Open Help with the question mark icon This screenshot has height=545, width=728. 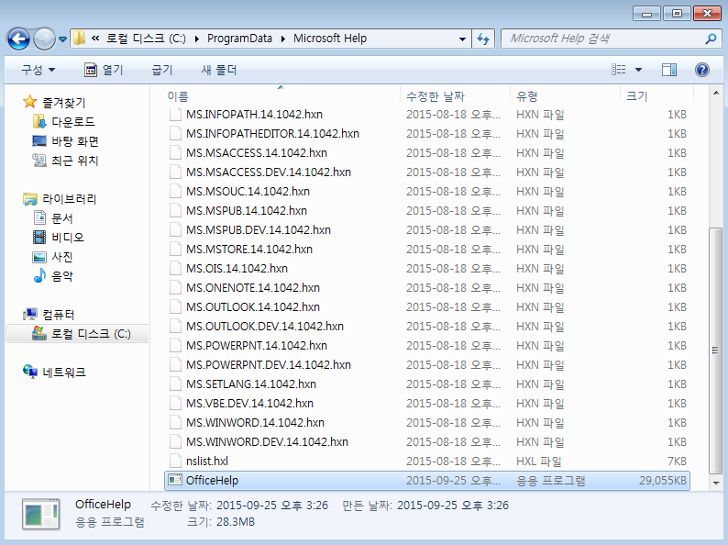tap(702, 70)
